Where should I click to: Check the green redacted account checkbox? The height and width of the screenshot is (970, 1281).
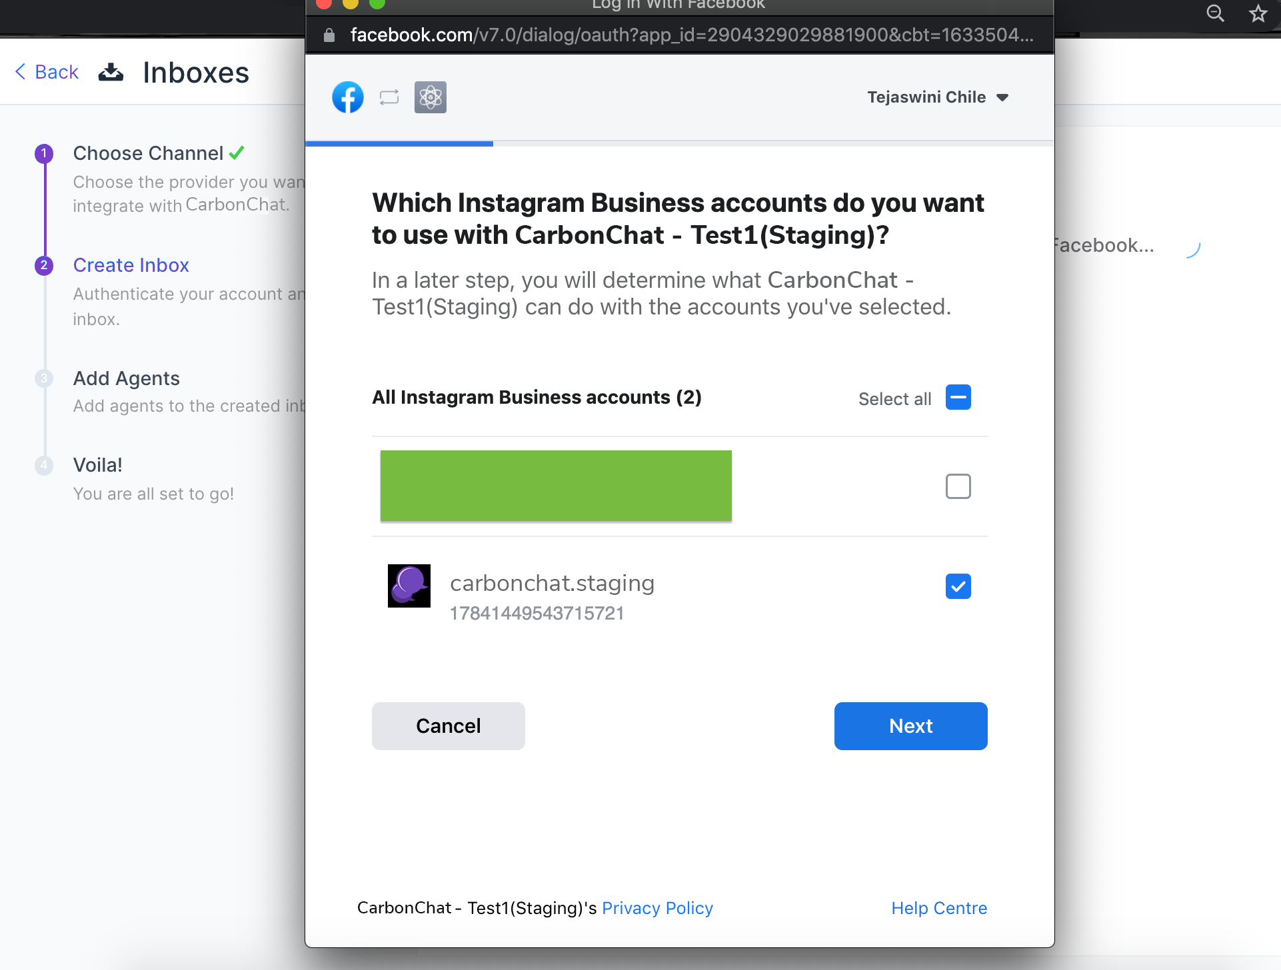click(x=958, y=486)
